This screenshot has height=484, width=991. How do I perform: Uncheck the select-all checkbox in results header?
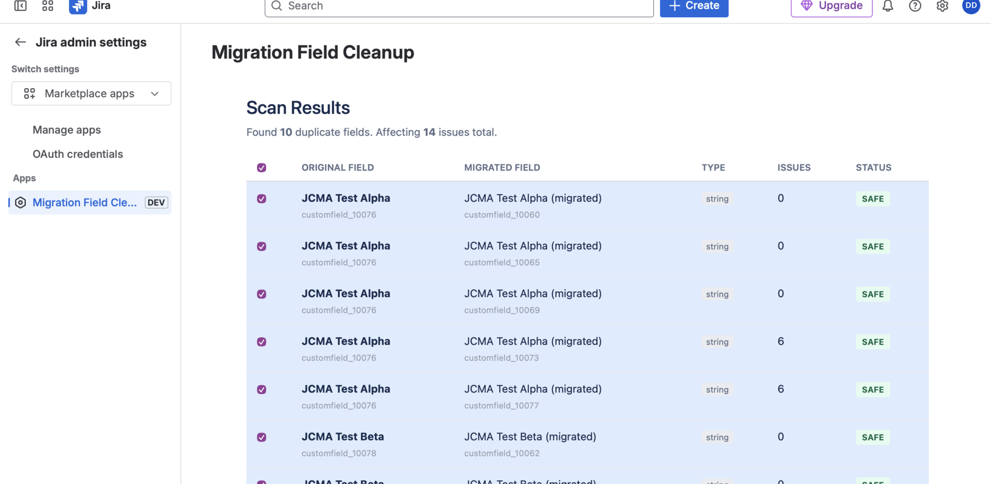pos(261,167)
